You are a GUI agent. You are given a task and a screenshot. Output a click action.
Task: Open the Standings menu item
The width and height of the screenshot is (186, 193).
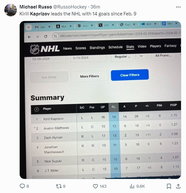pos(97,48)
